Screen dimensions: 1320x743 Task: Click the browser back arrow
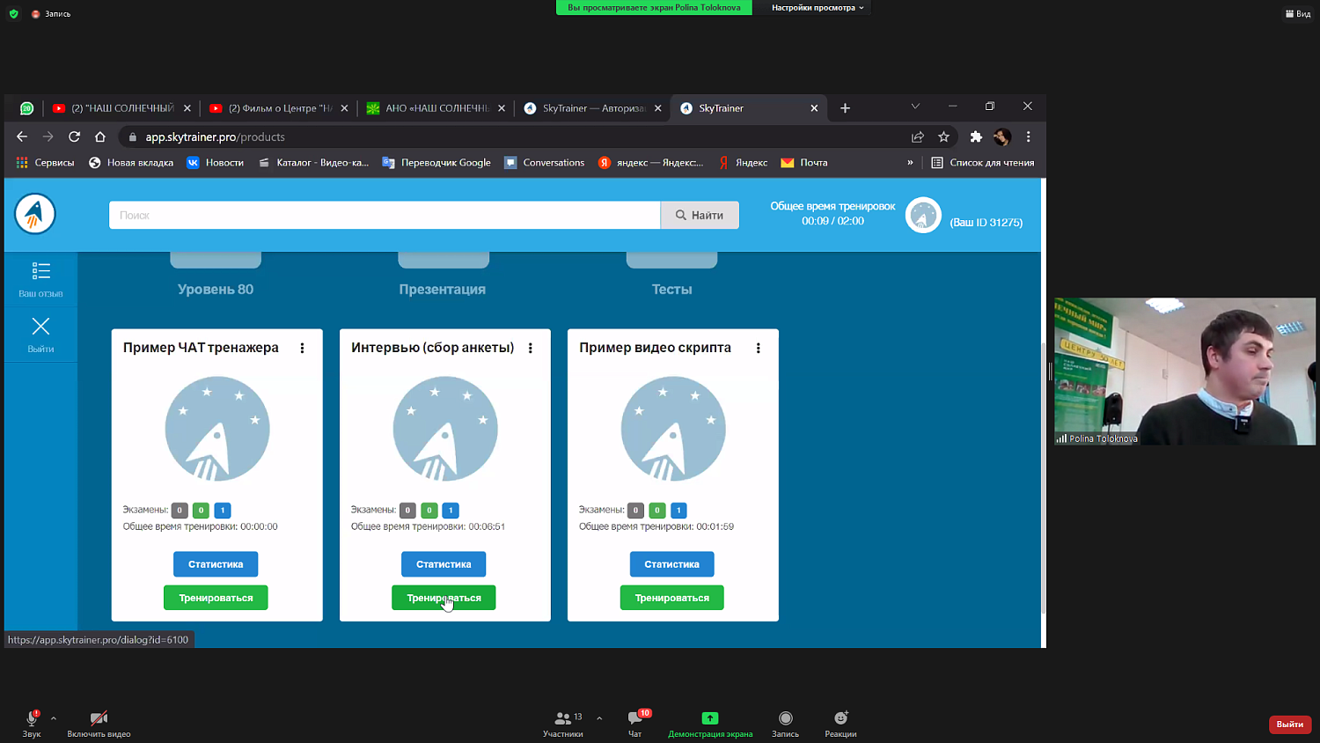pos(22,136)
